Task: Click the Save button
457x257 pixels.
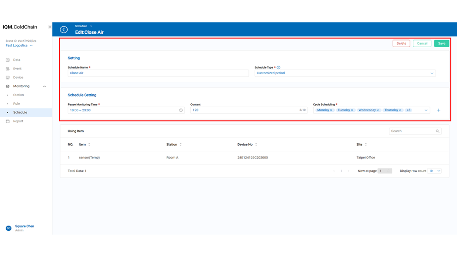Action: tap(441, 43)
